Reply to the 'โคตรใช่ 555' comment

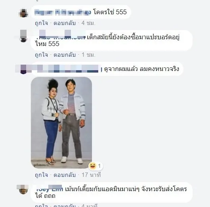[x=65, y=23]
